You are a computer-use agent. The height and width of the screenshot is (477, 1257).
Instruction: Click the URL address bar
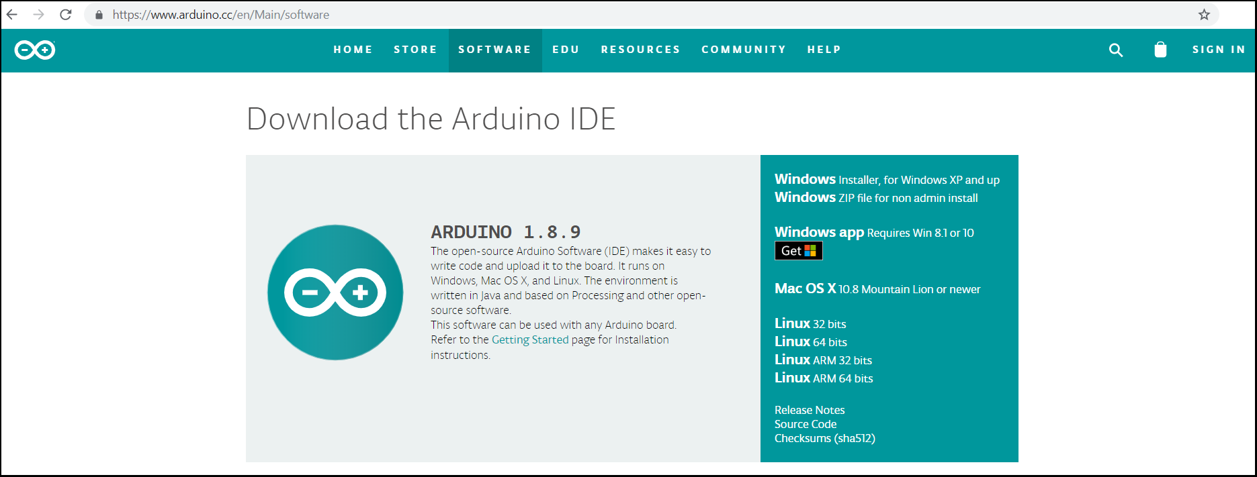pos(605,15)
